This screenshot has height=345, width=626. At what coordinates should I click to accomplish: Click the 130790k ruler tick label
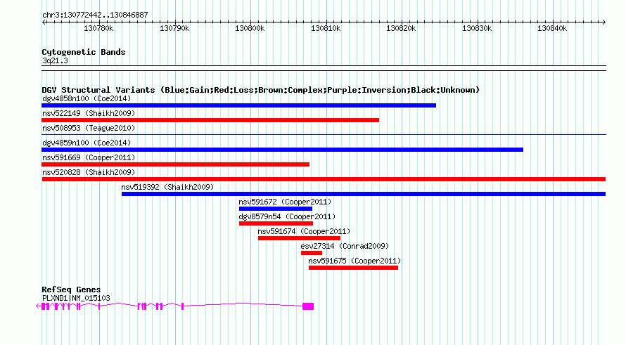(x=174, y=28)
